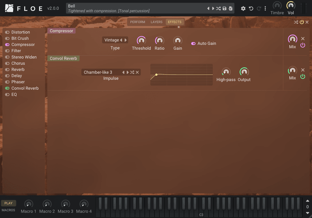Enable the Reverb effect toggle

7,70
